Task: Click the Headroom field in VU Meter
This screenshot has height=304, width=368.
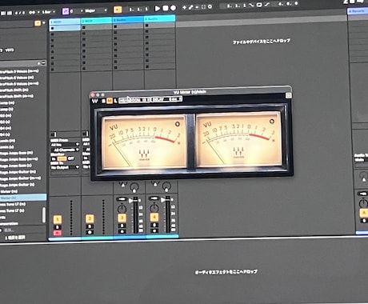Action: tap(134, 100)
